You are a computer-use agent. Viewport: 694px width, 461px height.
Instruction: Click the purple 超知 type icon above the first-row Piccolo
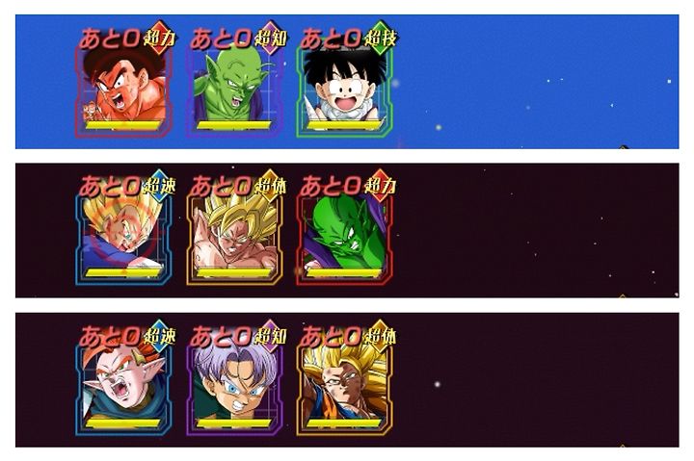(270, 38)
